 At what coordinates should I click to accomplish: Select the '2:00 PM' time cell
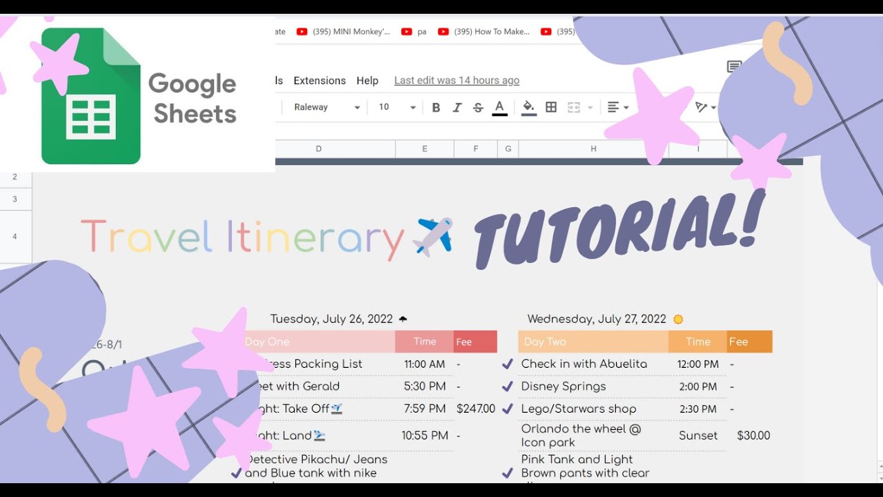click(697, 387)
